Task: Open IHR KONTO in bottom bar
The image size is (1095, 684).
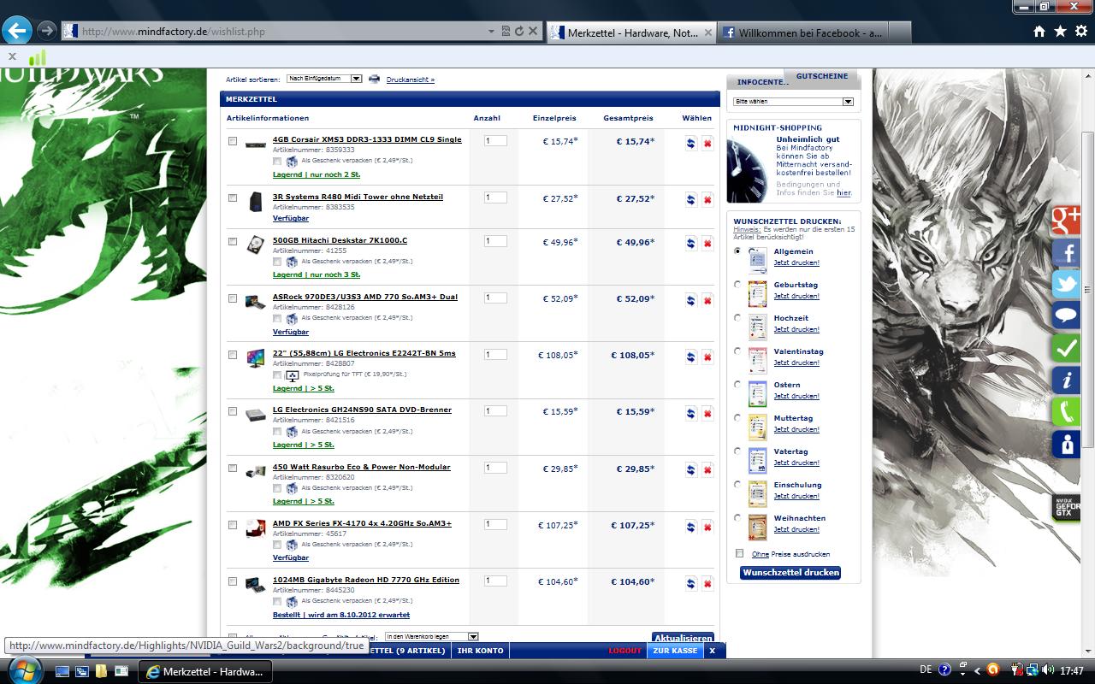Action: coord(481,651)
